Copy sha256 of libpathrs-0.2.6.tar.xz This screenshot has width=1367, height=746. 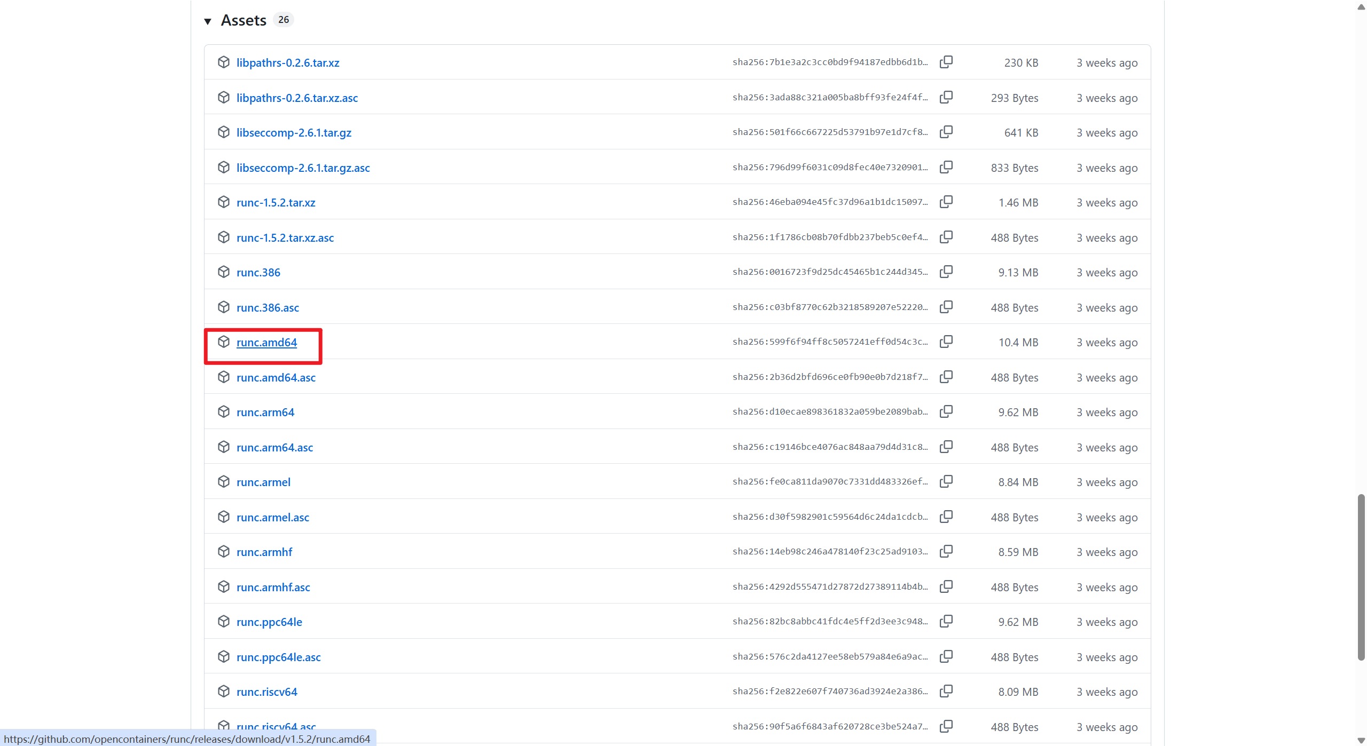click(946, 62)
